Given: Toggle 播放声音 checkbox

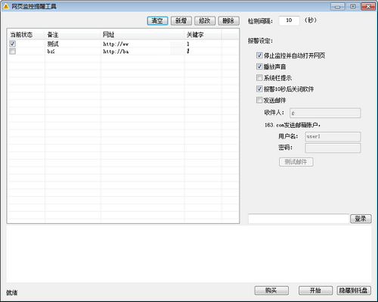Looking at the screenshot, I should [259, 67].
